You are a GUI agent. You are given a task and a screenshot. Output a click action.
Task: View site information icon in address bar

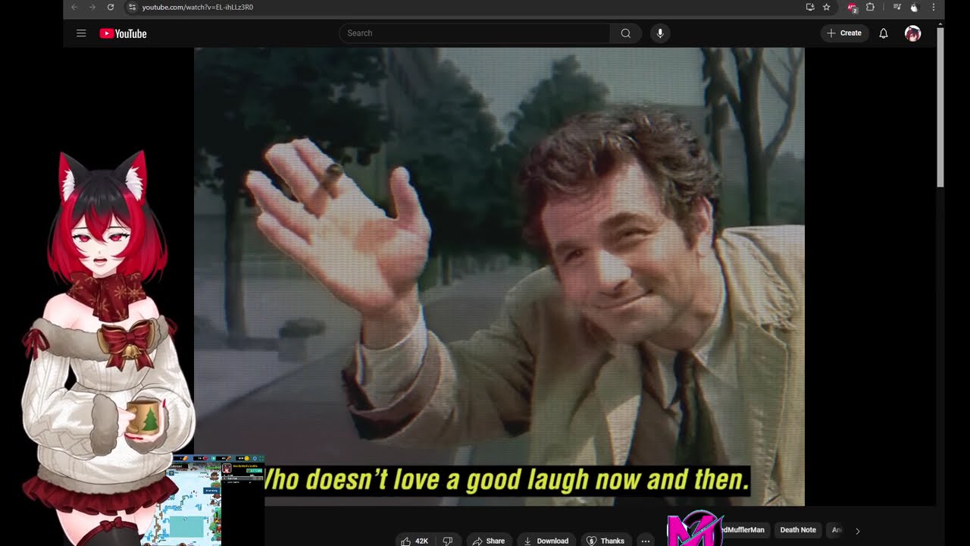[131, 7]
